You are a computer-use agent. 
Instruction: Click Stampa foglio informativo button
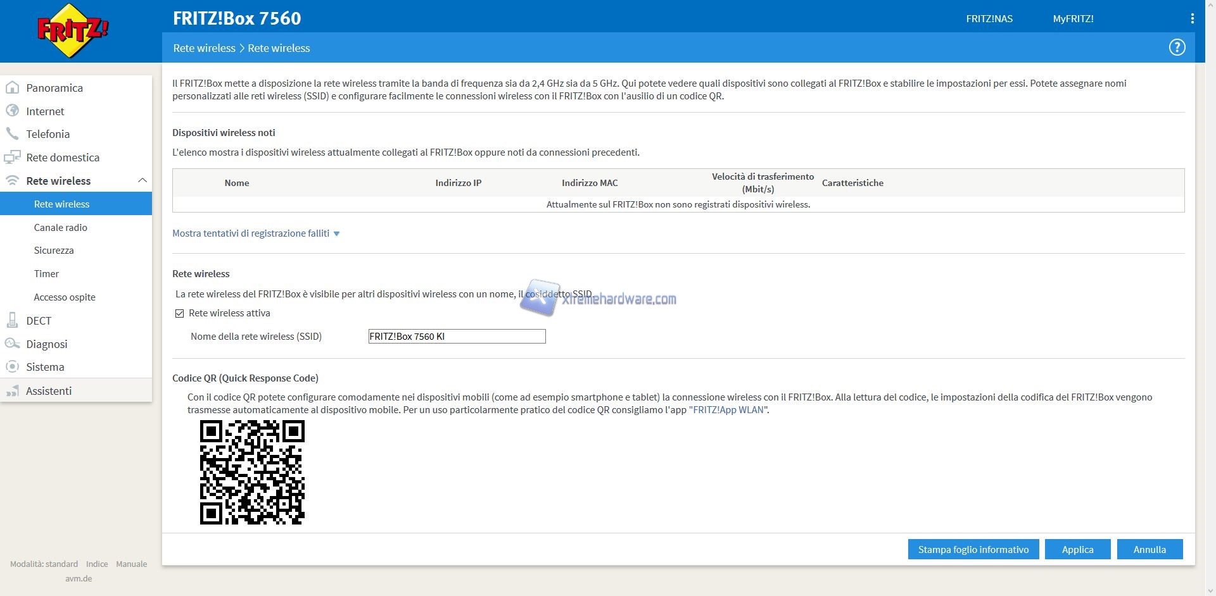click(x=973, y=549)
